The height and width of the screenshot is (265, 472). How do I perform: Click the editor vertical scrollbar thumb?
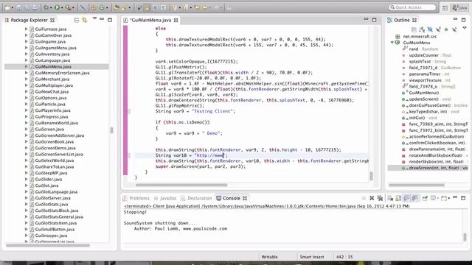[371, 176]
